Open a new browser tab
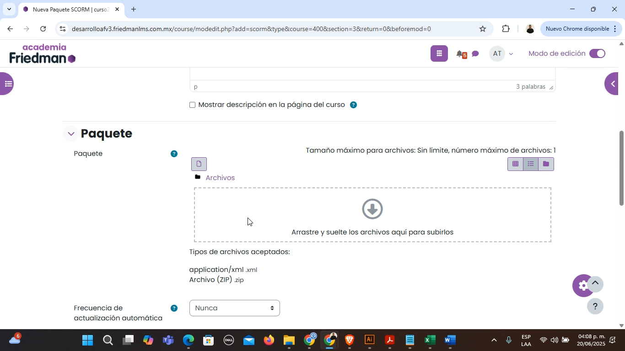Image resolution: width=625 pixels, height=351 pixels. 134,9
